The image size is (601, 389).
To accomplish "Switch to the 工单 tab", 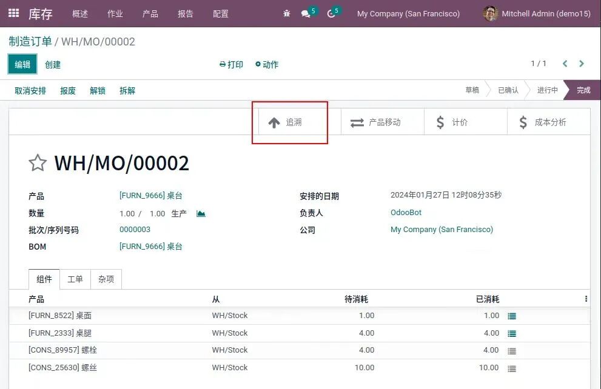I will click(x=75, y=279).
